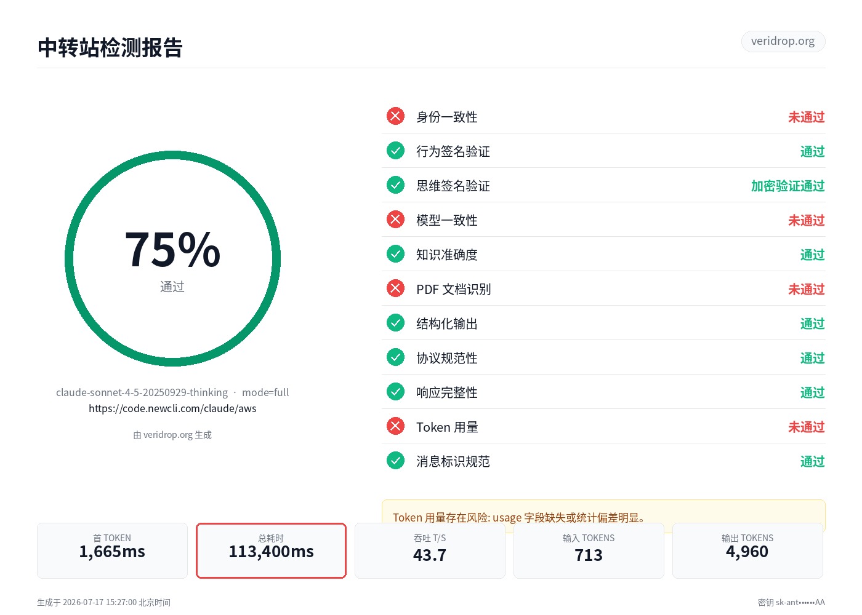The image size is (862, 615).
Task: Open the code.newcli.com/claude/aws URL link
Action: click(x=172, y=408)
